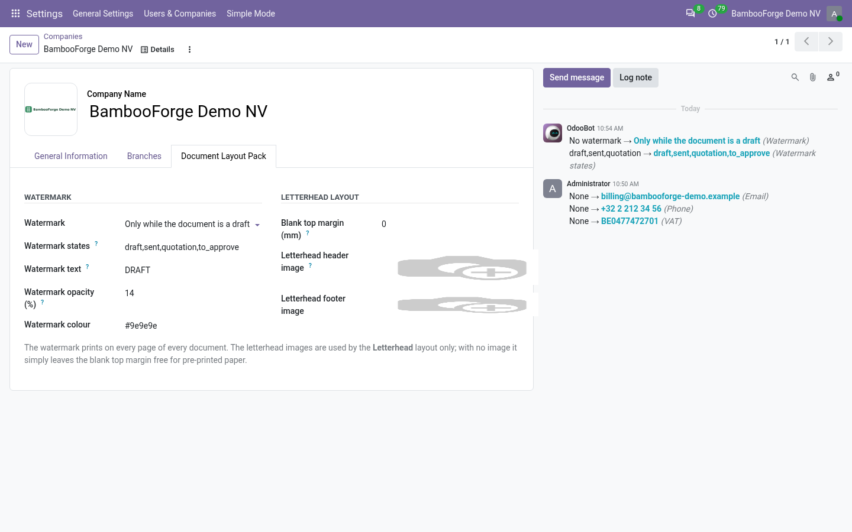The height and width of the screenshot is (532, 852).
Task: Click the Details button
Action: 157,50
